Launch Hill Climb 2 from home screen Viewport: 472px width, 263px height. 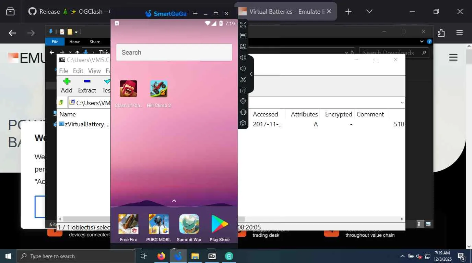click(x=159, y=89)
